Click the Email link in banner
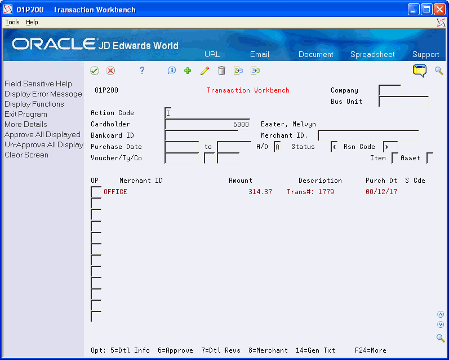449x360 pixels. click(x=260, y=54)
